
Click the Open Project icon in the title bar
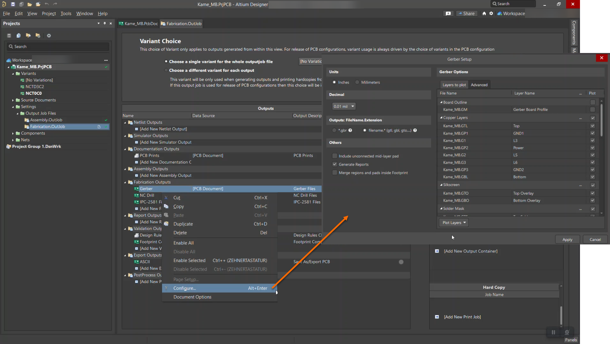coord(38,4)
